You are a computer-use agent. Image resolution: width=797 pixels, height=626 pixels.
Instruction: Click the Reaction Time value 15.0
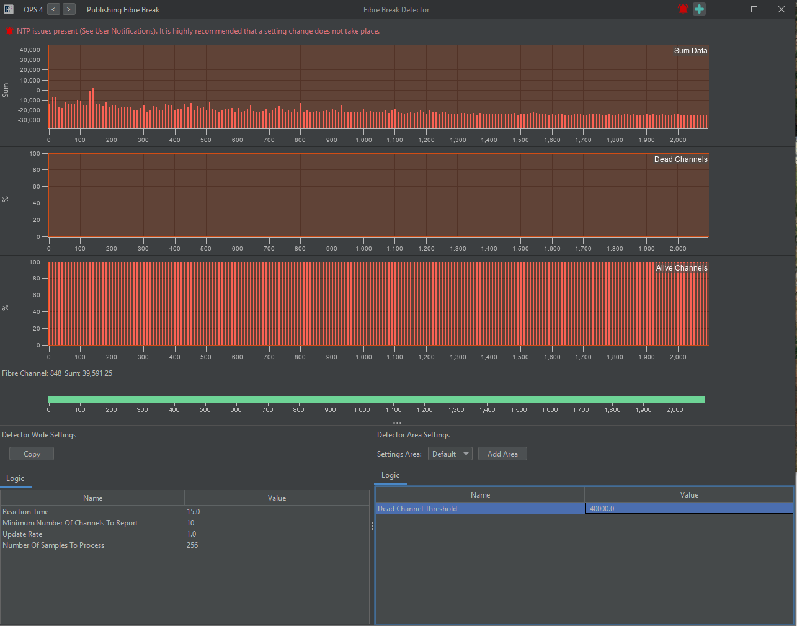coord(194,512)
